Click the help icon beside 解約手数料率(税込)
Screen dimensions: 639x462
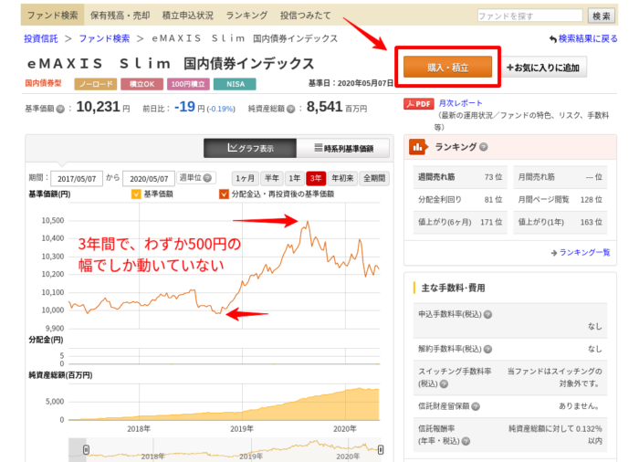(x=487, y=349)
